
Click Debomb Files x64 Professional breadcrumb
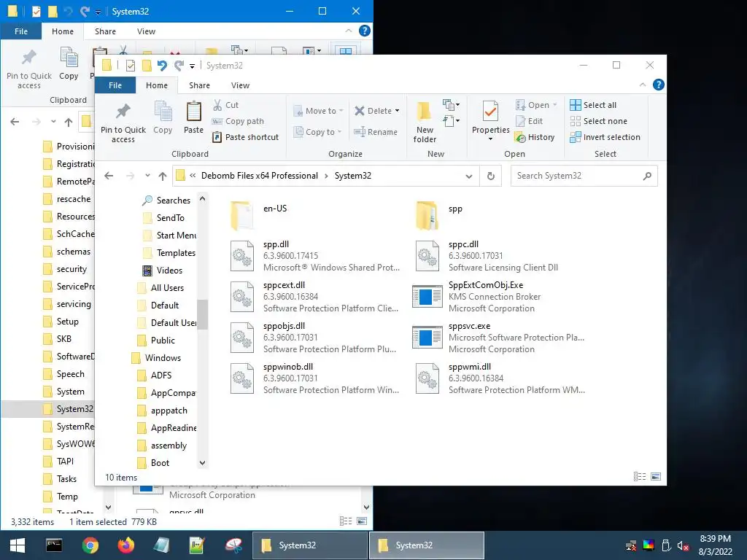click(260, 176)
